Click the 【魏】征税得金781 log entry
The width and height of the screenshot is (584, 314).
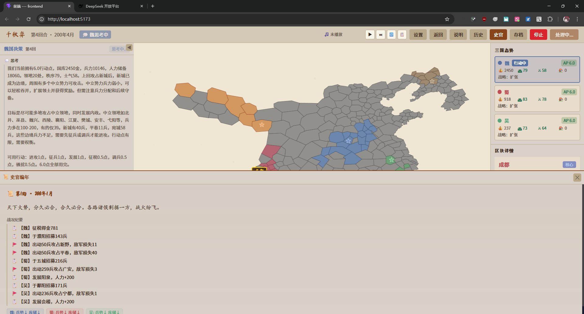(39, 228)
